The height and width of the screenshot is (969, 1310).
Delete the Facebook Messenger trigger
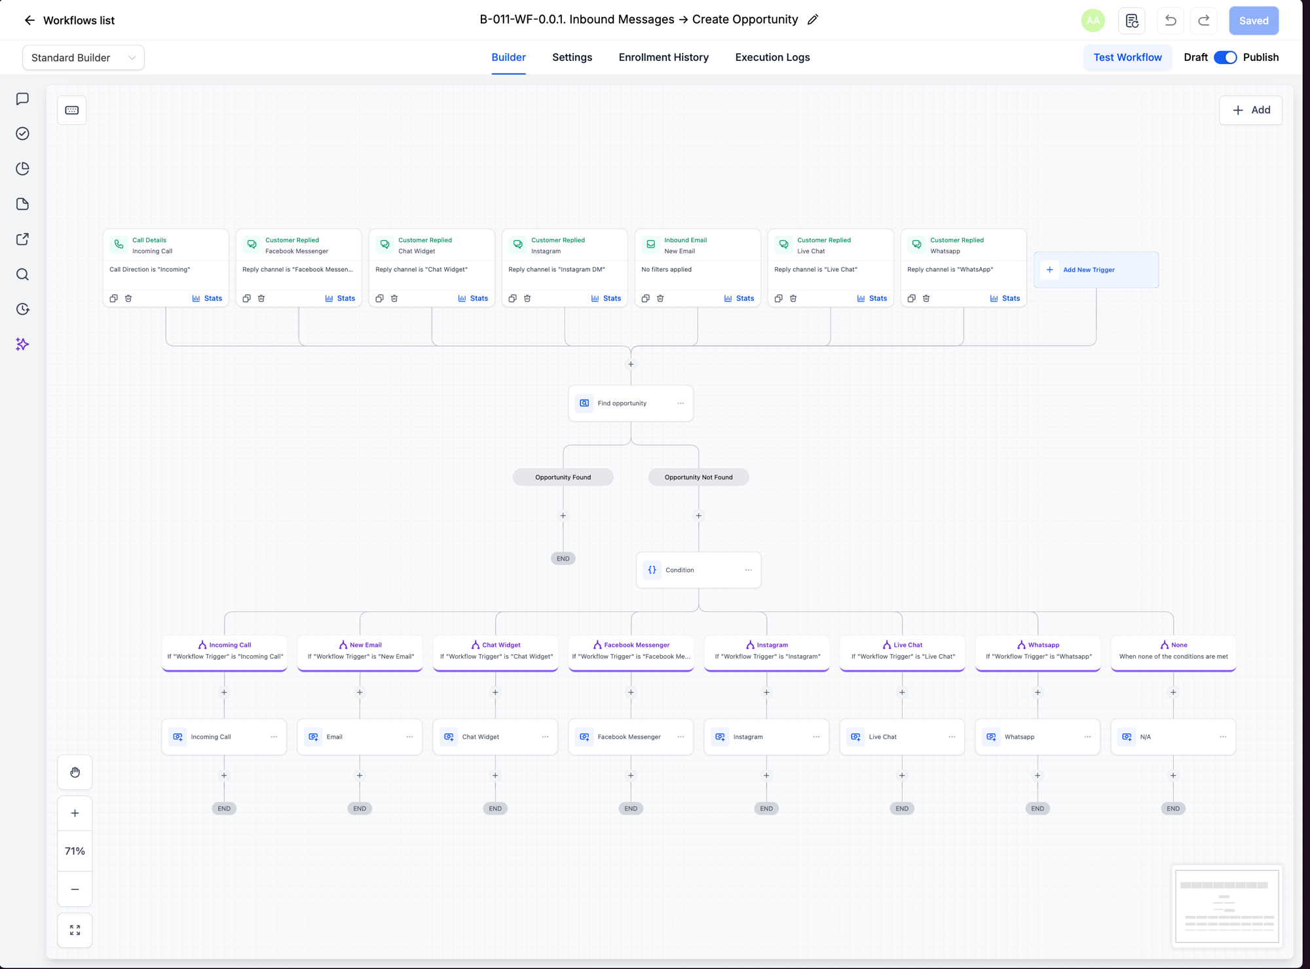[x=261, y=299]
